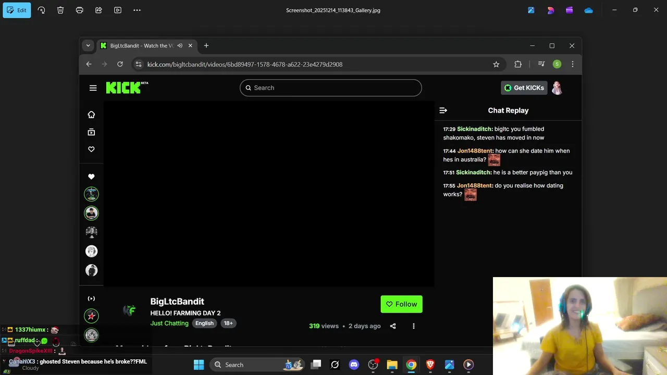Share the image via share icon
Viewport: 667px width, 375px height.
(98, 10)
